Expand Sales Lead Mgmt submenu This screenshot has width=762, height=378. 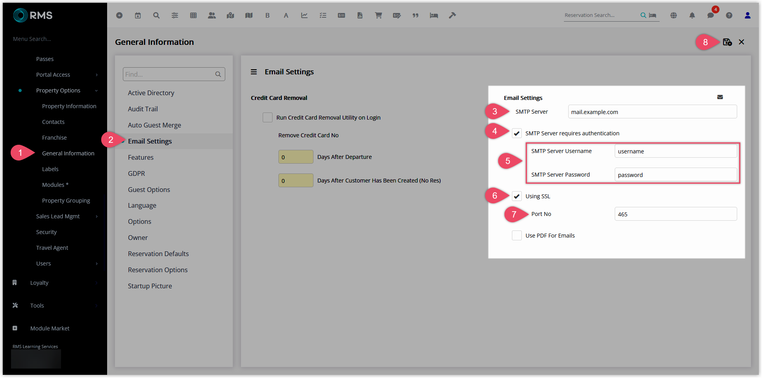[96, 216]
